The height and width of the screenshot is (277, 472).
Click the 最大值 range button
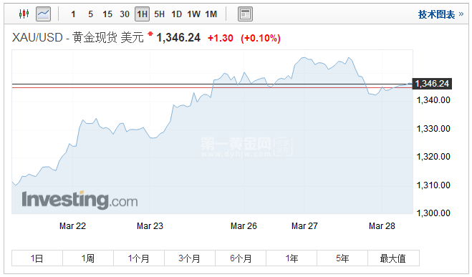393,258
